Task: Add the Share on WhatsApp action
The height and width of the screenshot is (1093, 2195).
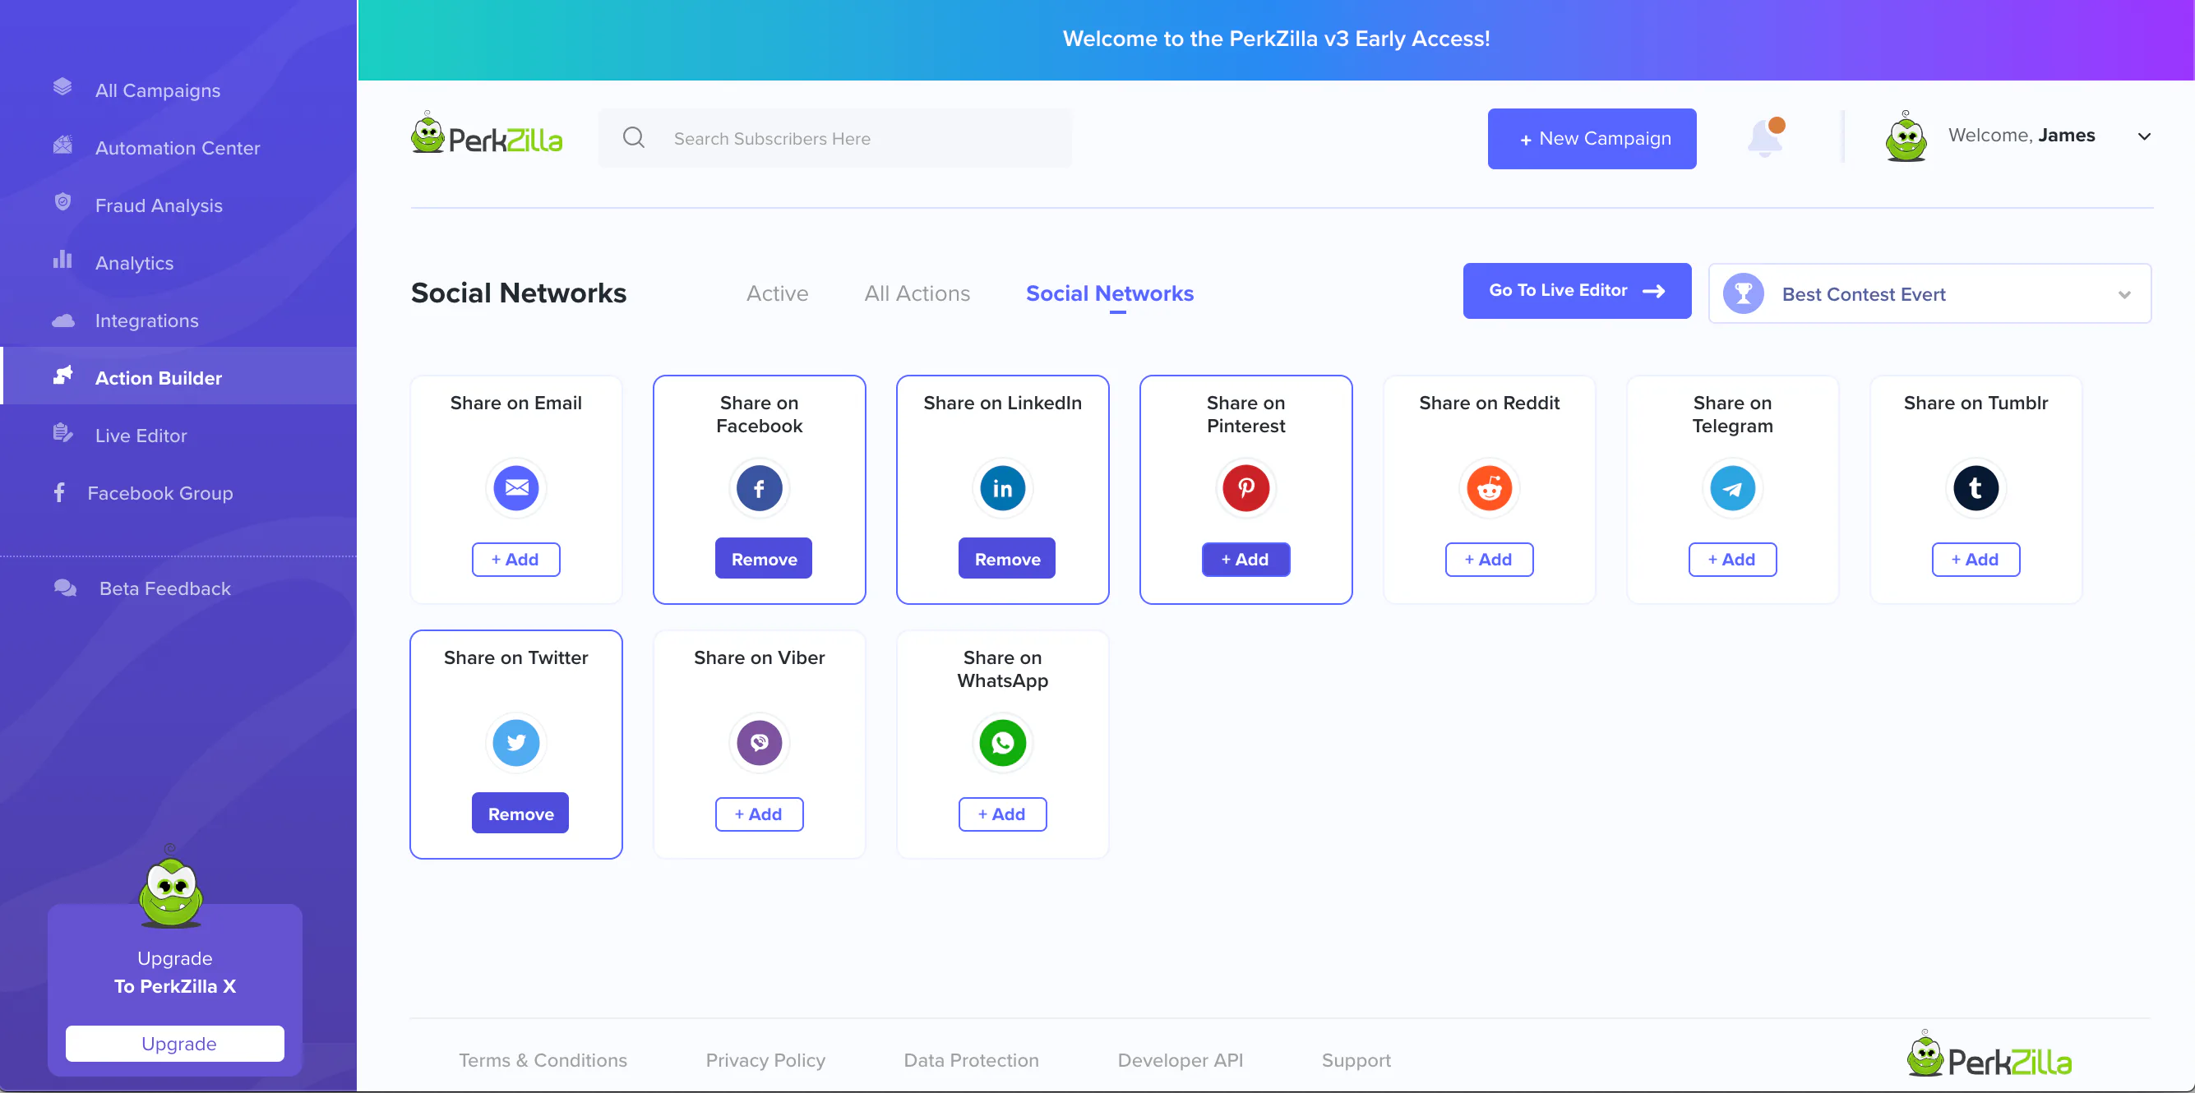Action: tap(1002, 814)
